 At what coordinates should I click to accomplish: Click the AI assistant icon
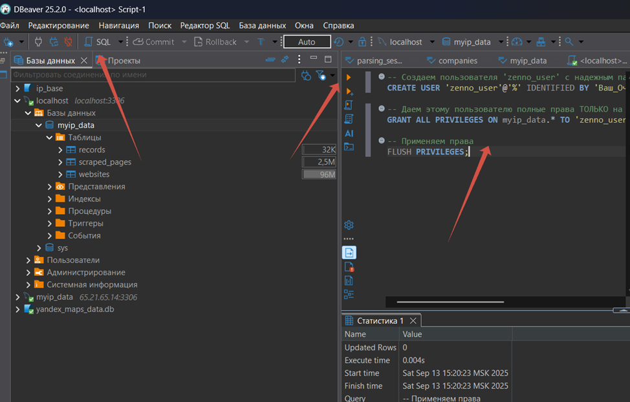tap(349, 133)
